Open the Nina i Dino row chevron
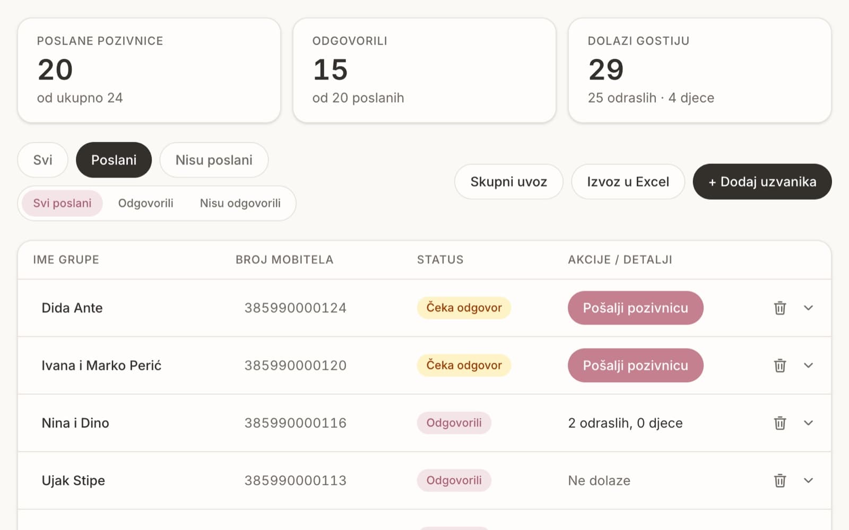The height and width of the screenshot is (530, 849). coord(808,423)
